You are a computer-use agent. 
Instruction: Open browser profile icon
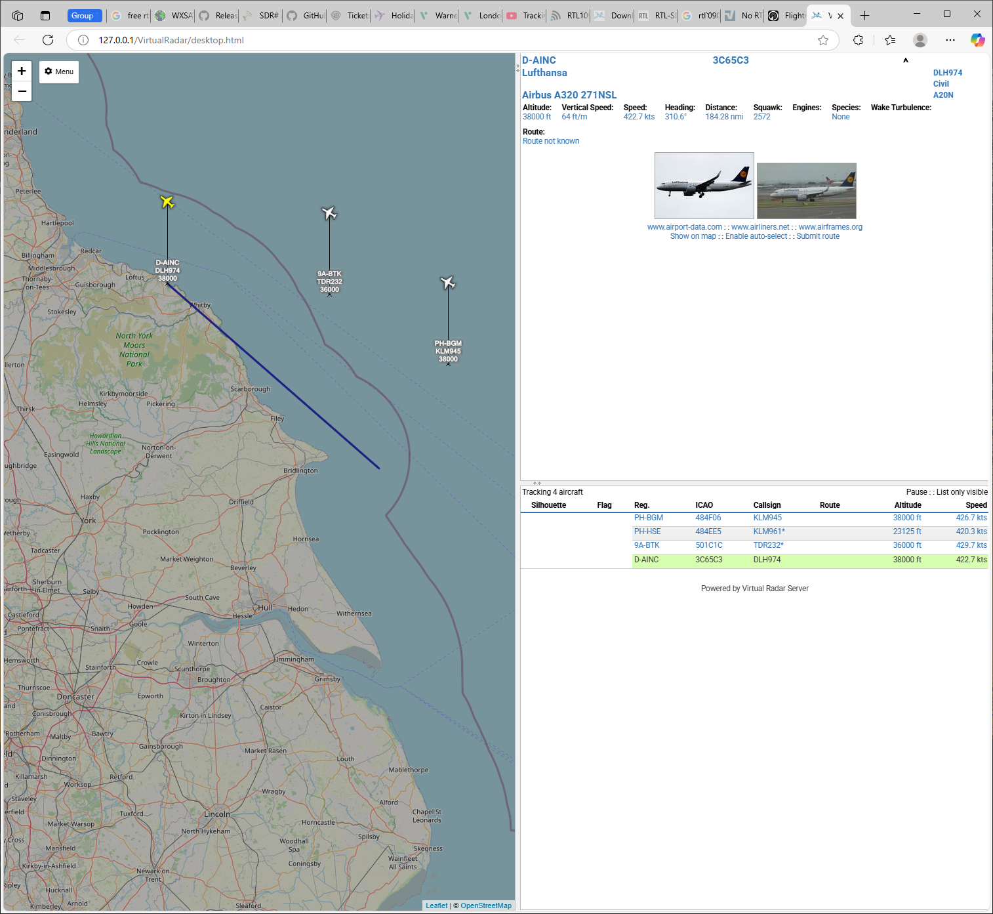(920, 40)
